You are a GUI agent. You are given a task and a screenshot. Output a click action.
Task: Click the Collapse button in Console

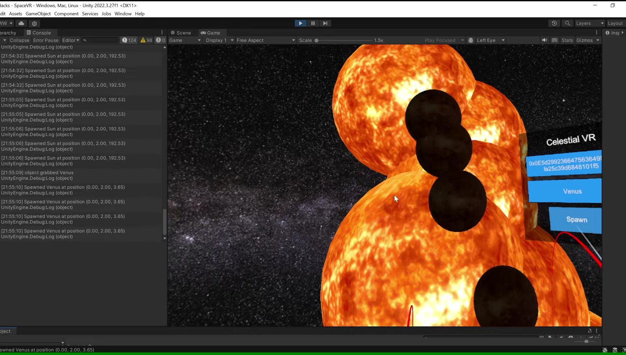click(x=19, y=40)
